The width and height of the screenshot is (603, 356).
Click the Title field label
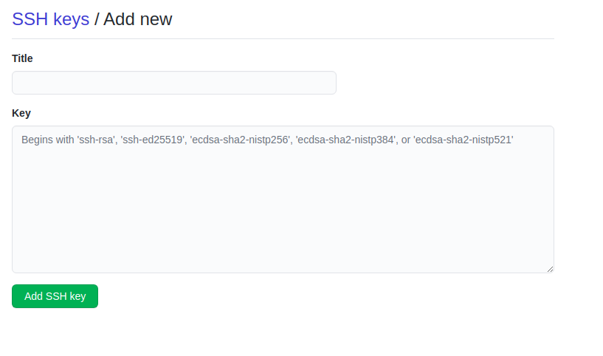[22, 58]
